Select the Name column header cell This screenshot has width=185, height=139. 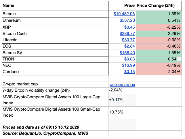(x=55, y=5)
